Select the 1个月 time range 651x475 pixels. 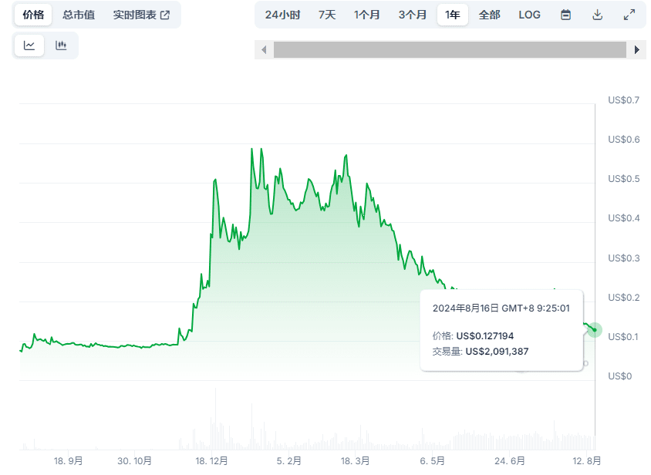point(366,15)
